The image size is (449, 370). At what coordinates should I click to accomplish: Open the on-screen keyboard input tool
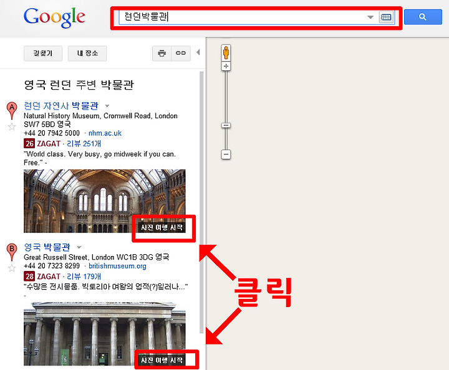tap(386, 17)
